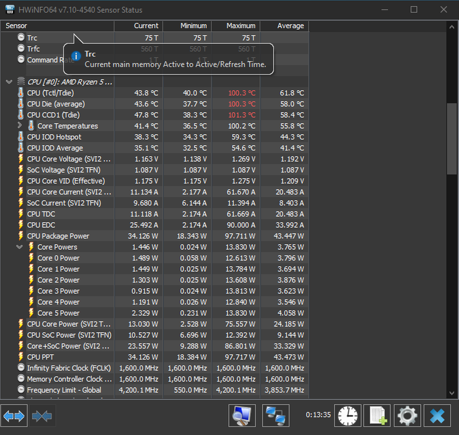Image resolution: width=459 pixels, height=435 pixels.
Task: Start logging with the document-plus icon
Action: [377, 416]
